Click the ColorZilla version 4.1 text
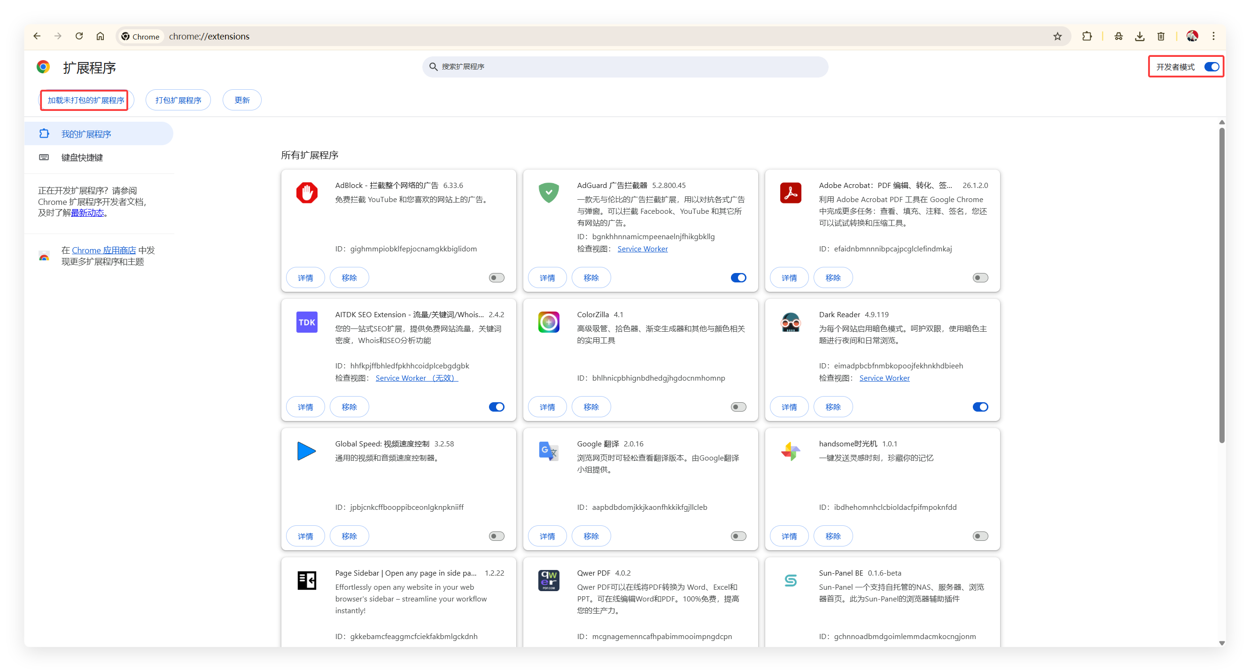This screenshot has width=1250, height=671. (618, 314)
